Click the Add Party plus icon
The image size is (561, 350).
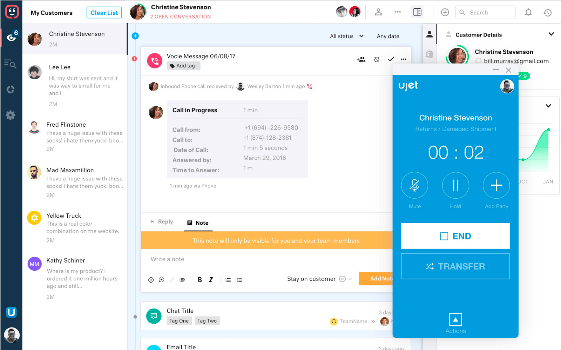tap(496, 185)
